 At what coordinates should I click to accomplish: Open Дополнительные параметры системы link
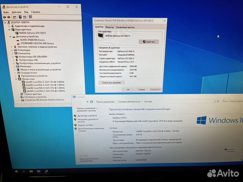click(91, 130)
